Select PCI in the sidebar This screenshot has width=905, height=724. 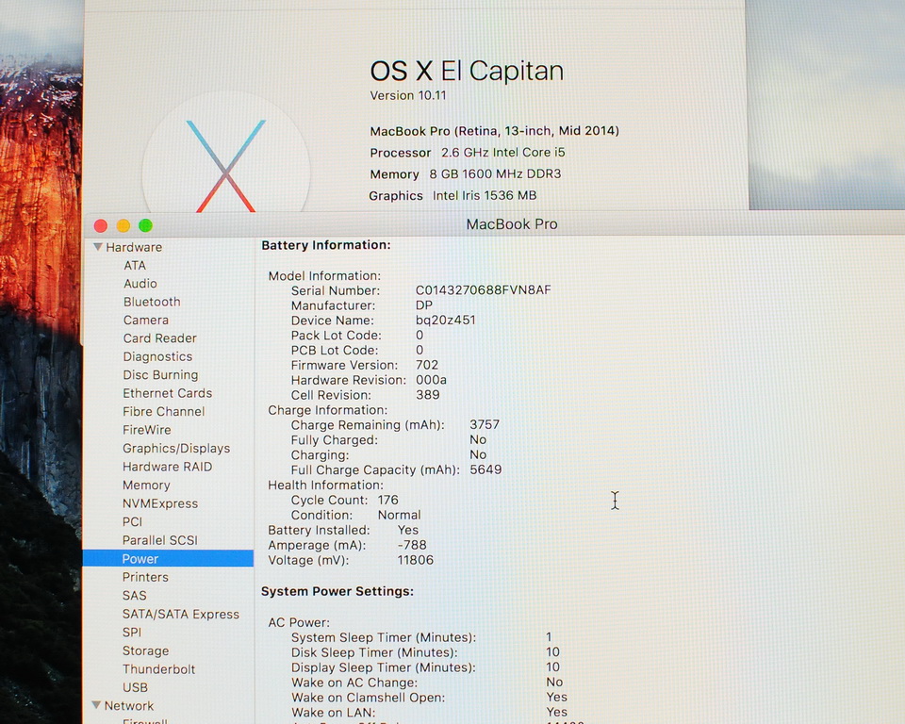pos(132,522)
